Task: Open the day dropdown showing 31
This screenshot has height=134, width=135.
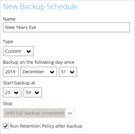Action: (68, 72)
